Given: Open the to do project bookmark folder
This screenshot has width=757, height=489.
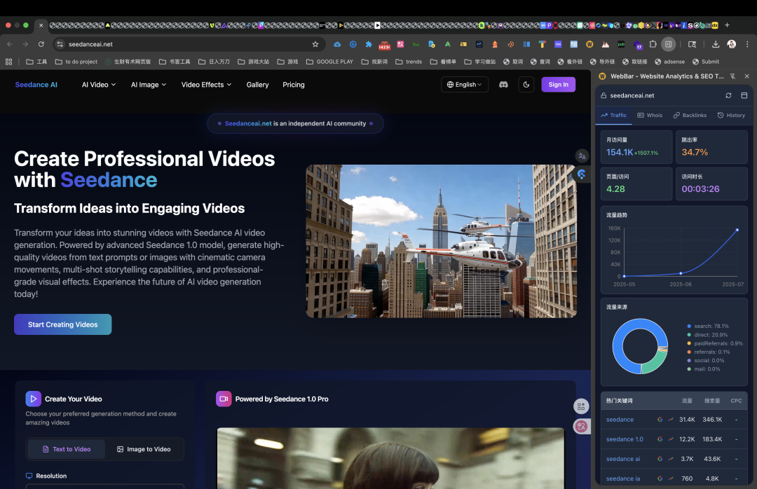Looking at the screenshot, I should (x=76, y=62).
